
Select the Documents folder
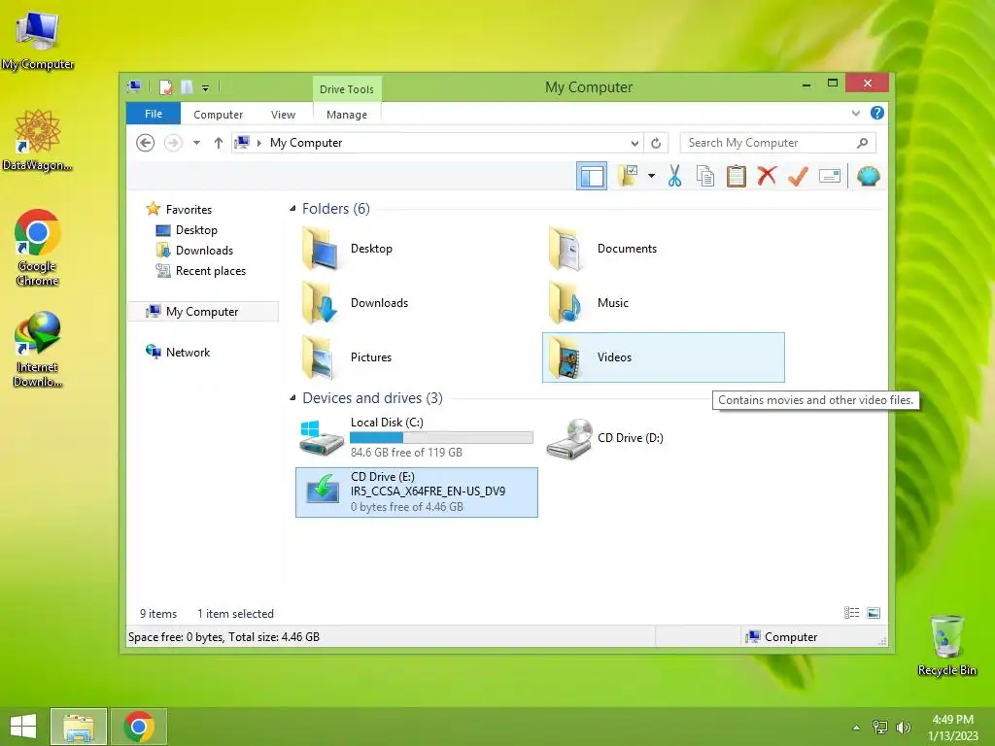(x=663, y=249)
